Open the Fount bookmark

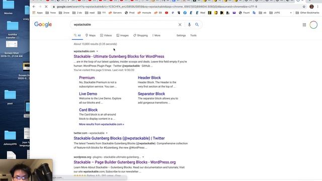click(244, 13)
